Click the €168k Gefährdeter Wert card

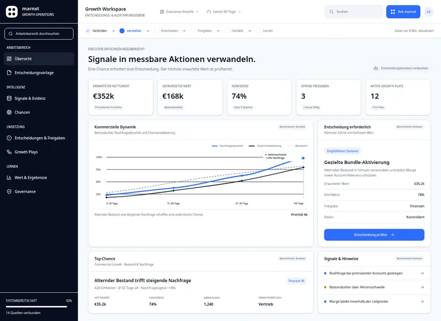(190, 97)
